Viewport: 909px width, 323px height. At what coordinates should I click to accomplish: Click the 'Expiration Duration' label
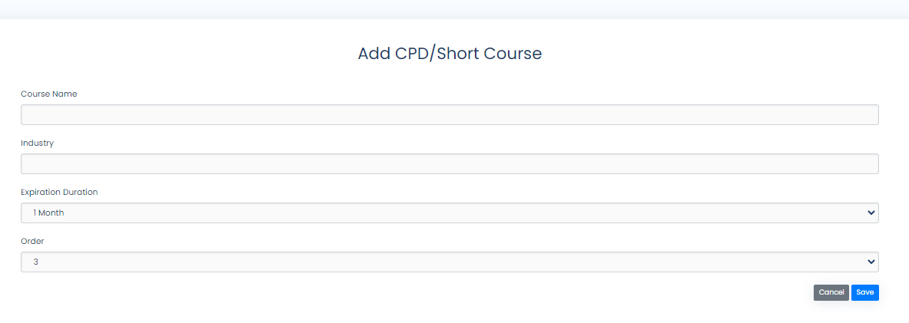[59, 192]
